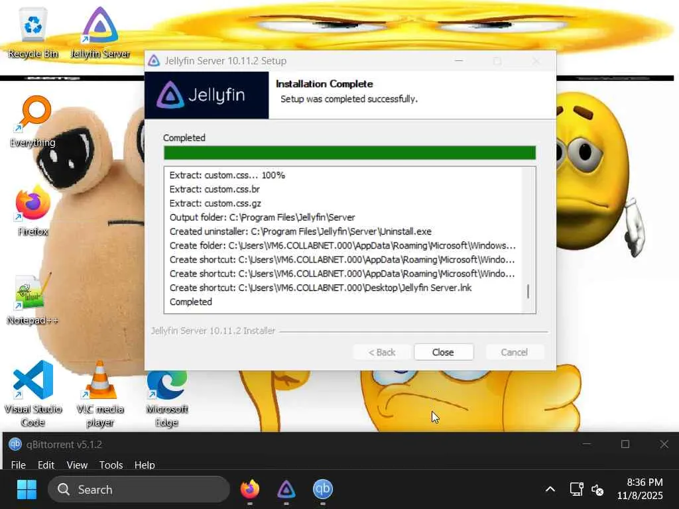The width and height of the screenshot is (679, 509).
Task: Click the taskbar Search box
Action: [139, 490]
